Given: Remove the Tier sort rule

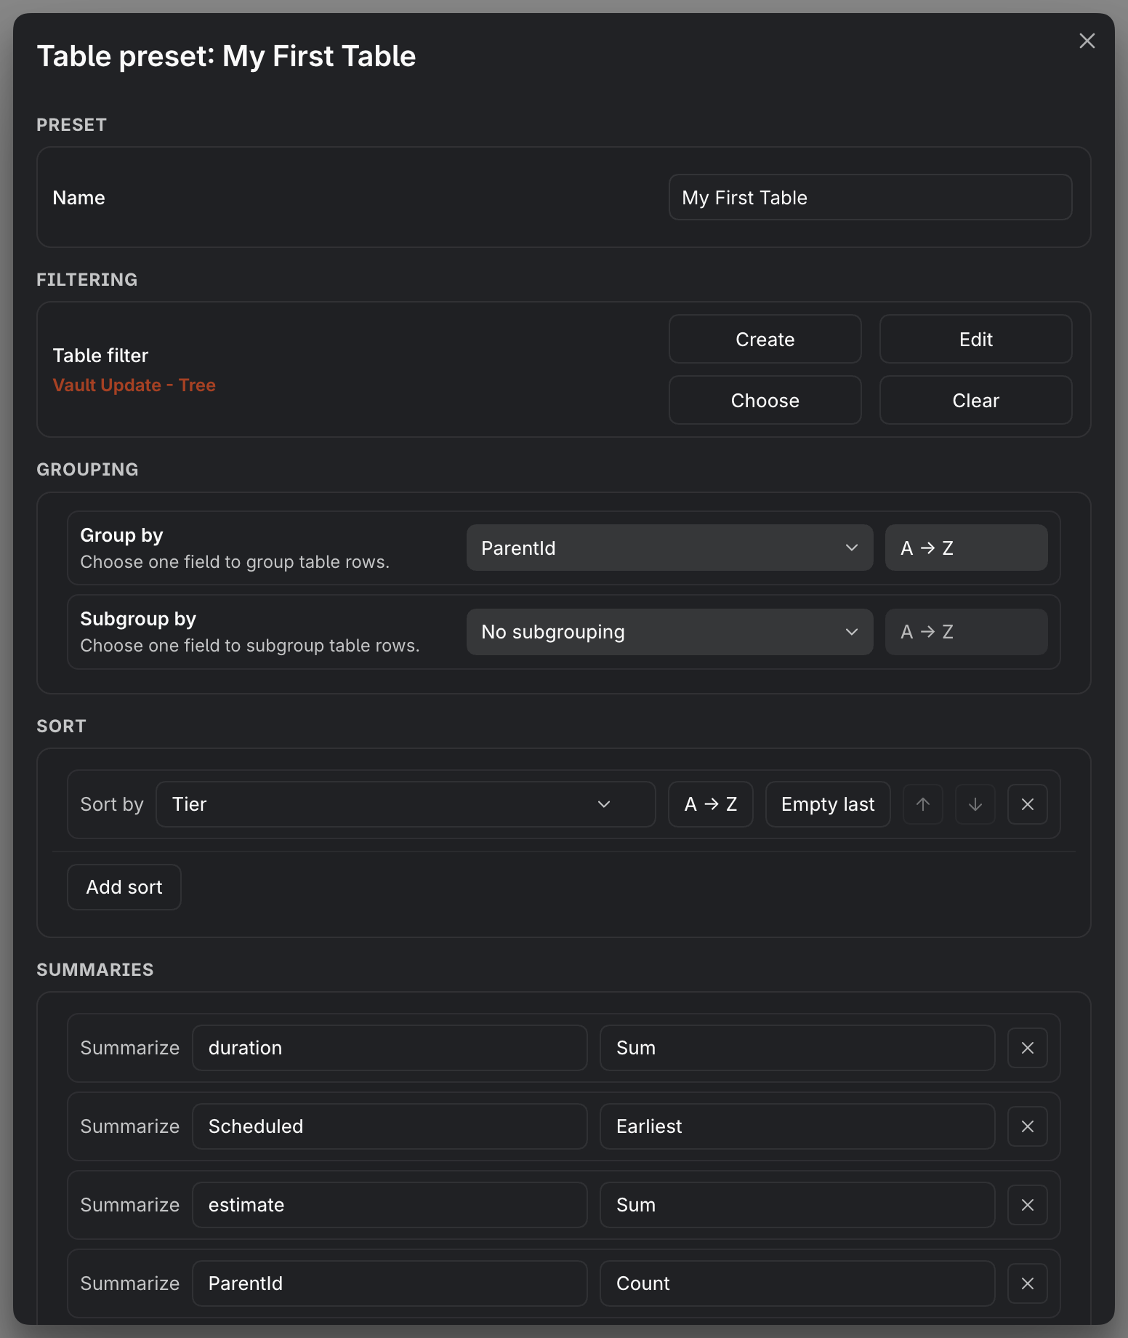Looking at the screenshot, I should tap(1027, 804).
